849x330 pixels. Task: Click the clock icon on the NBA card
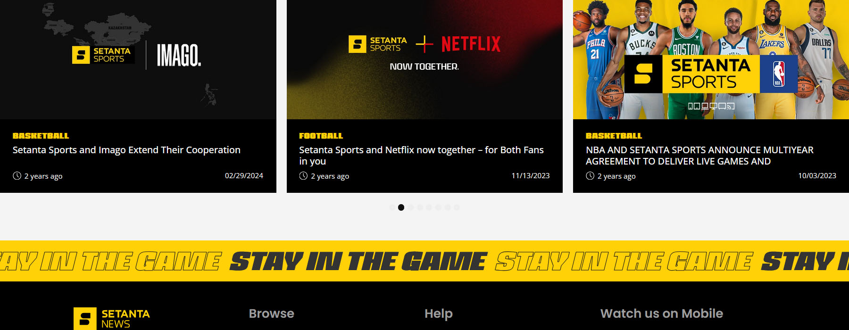(590, 176)
